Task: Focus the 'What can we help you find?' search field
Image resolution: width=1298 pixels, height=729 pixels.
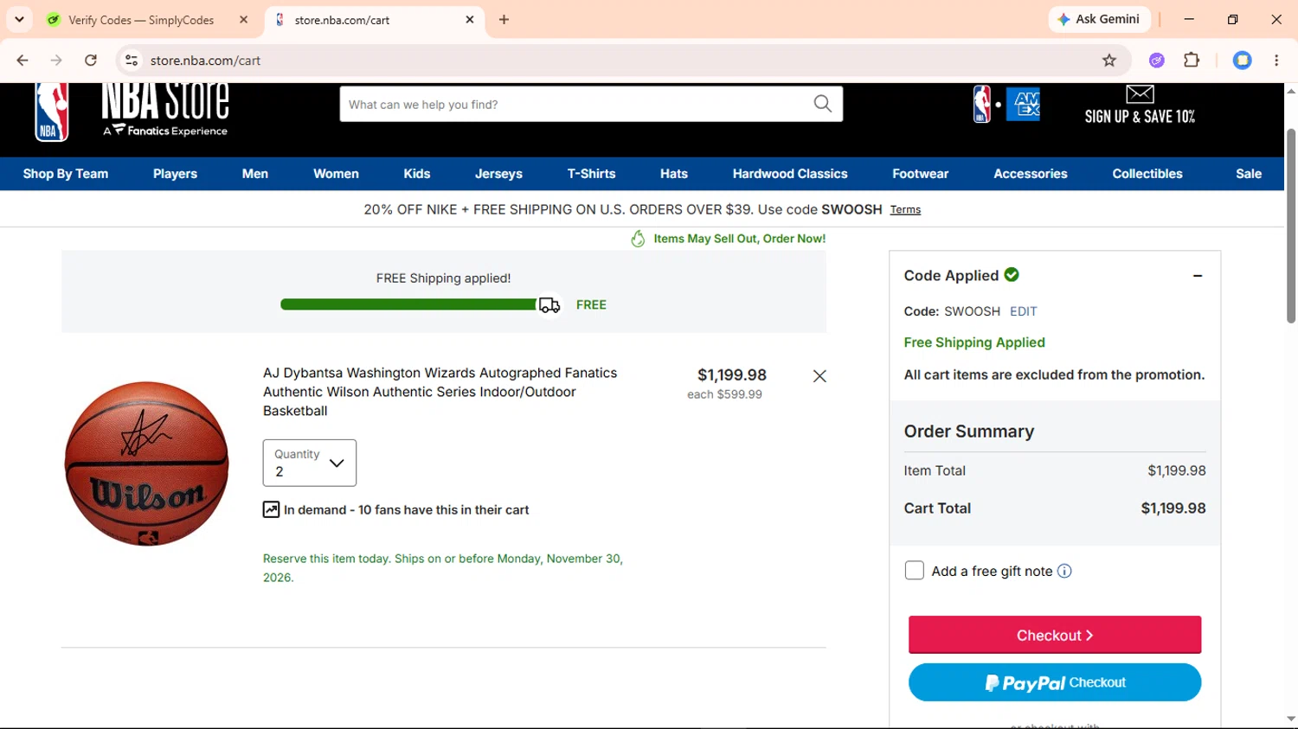Action: pyautogui.click(x=575, y=105)
